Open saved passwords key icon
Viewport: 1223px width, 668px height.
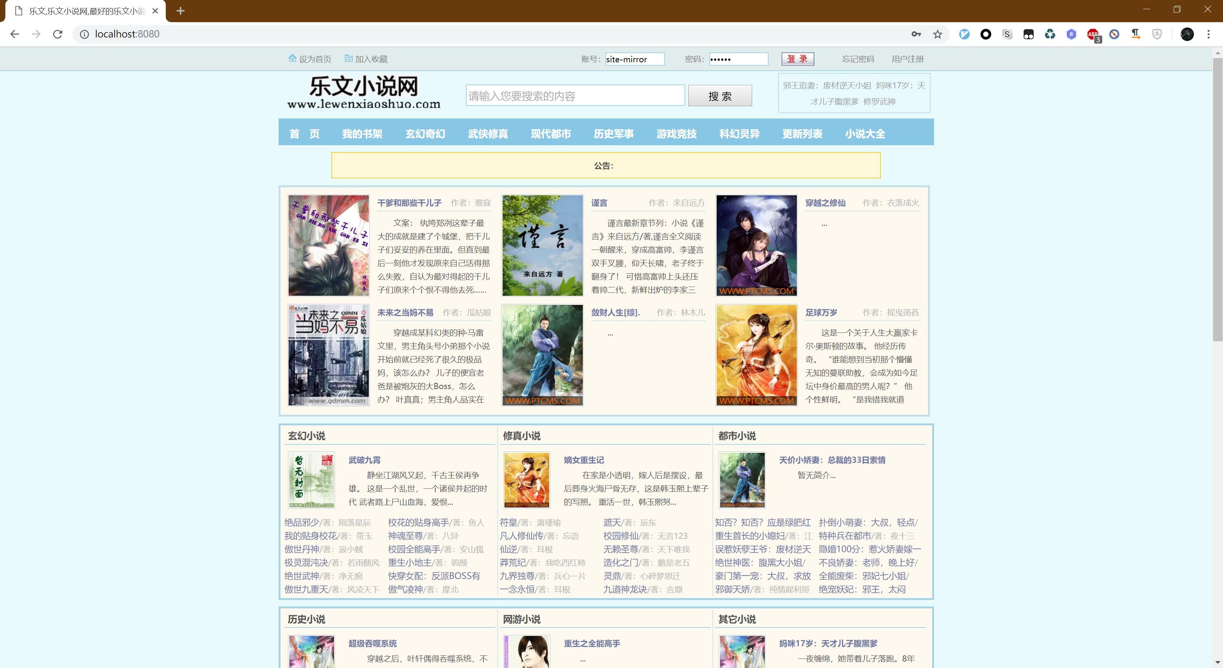click(916, 34)
